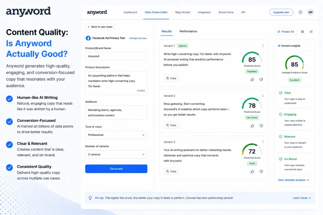323x215 pixels.
Task: Click the Clear insight checkmark icon
Action: point(280,93)
